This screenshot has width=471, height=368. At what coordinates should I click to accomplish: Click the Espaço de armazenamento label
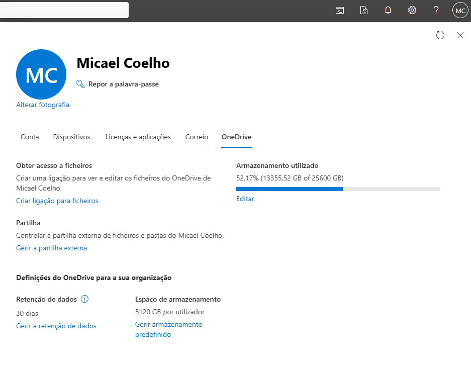click(x=178, y=299)
